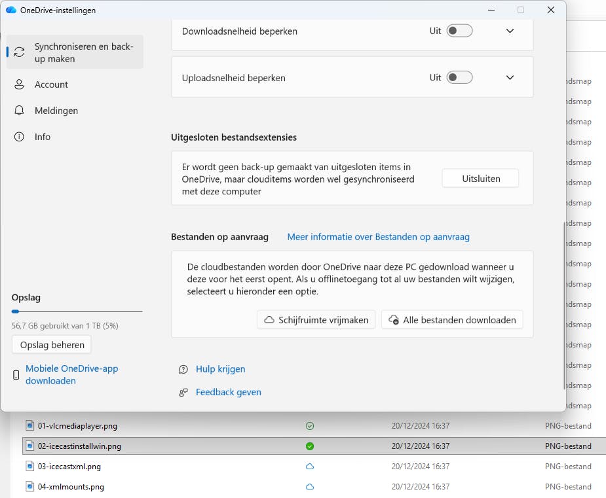Image resolution: width=606 pixels, height=498 pixels.
Task: Open the Account section
Action: point(51,84)
